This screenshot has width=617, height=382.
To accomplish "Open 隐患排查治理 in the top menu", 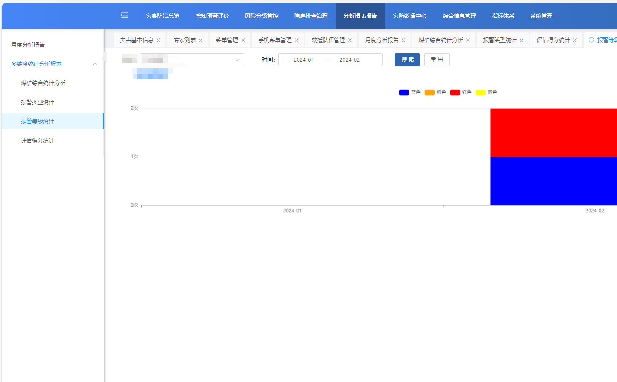I will [x=311, y=16].
